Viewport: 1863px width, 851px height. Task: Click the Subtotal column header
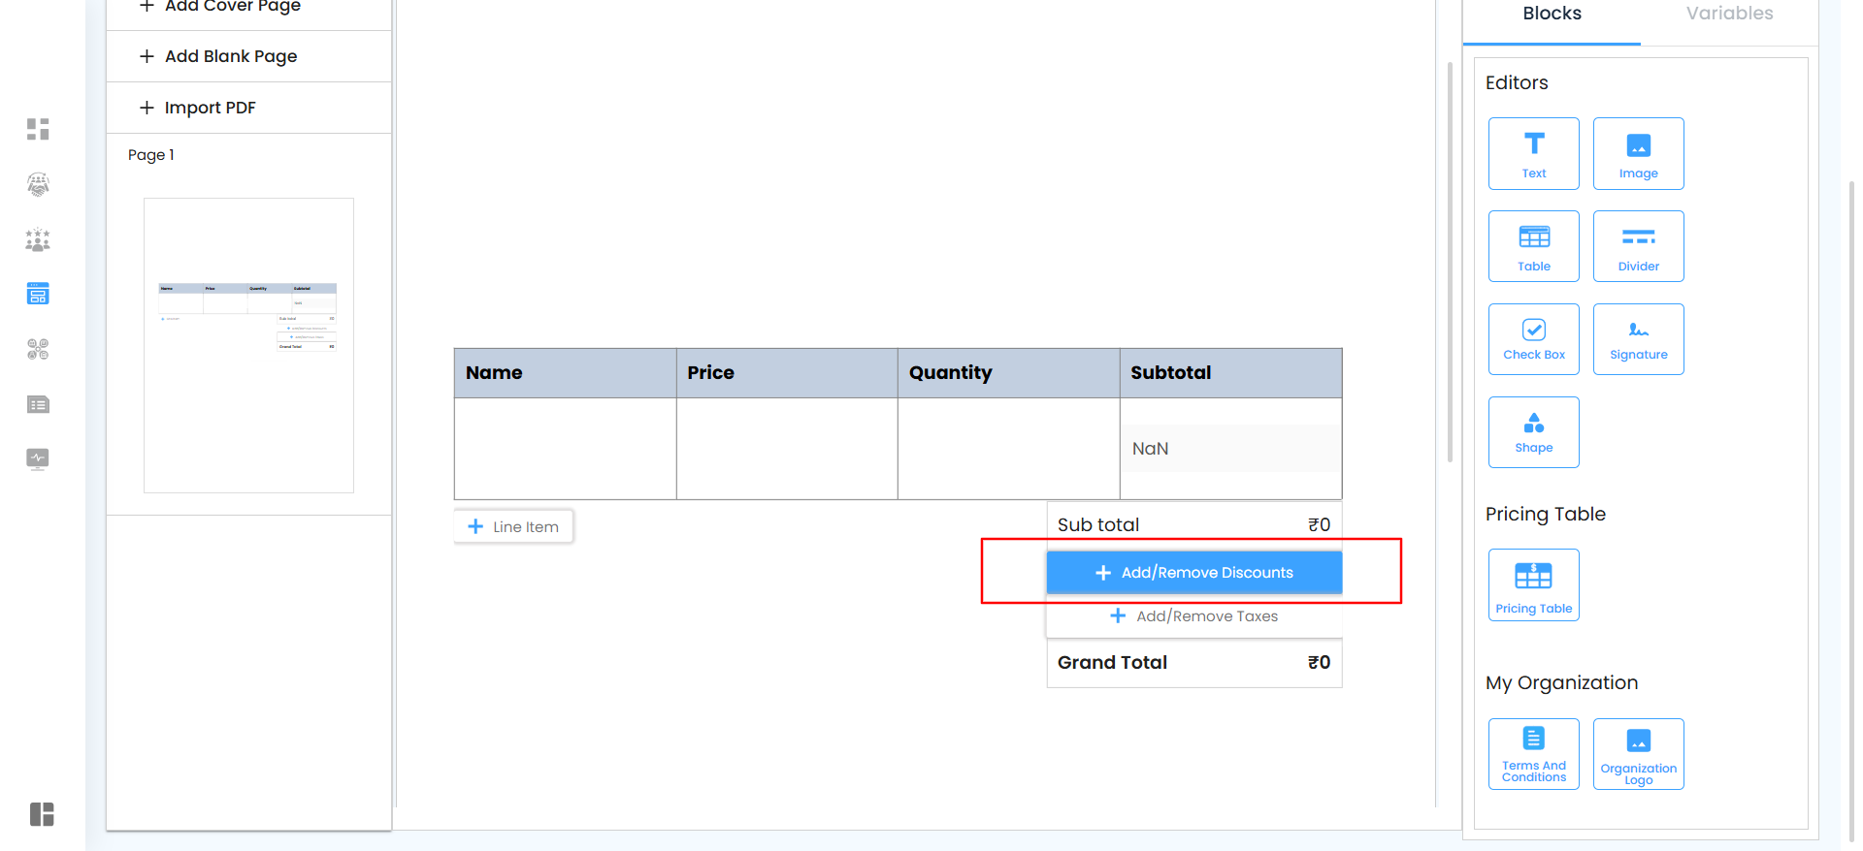coord(1230,373)
